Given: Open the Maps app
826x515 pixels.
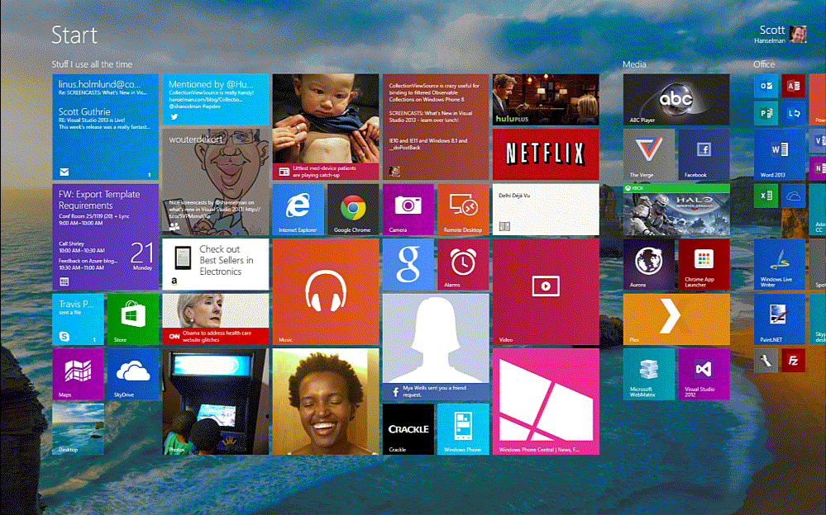Looking at the screenshot, I should (x=79, y=374).
